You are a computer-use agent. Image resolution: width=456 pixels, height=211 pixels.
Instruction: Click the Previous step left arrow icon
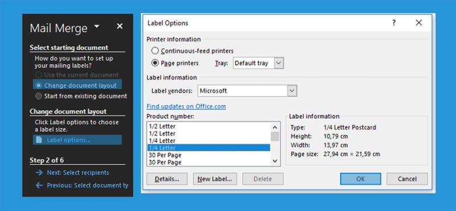[x=39, y=185]
